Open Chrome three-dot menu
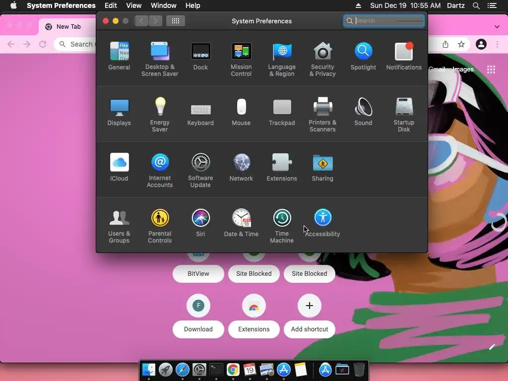Viewport: 508px width, 381px height. (x=497, y=44)
